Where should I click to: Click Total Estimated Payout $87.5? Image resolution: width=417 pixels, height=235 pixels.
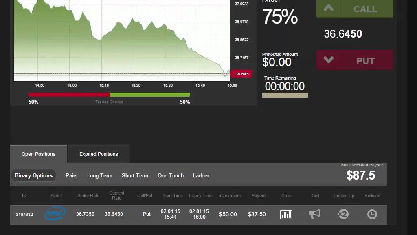[361, 175]
